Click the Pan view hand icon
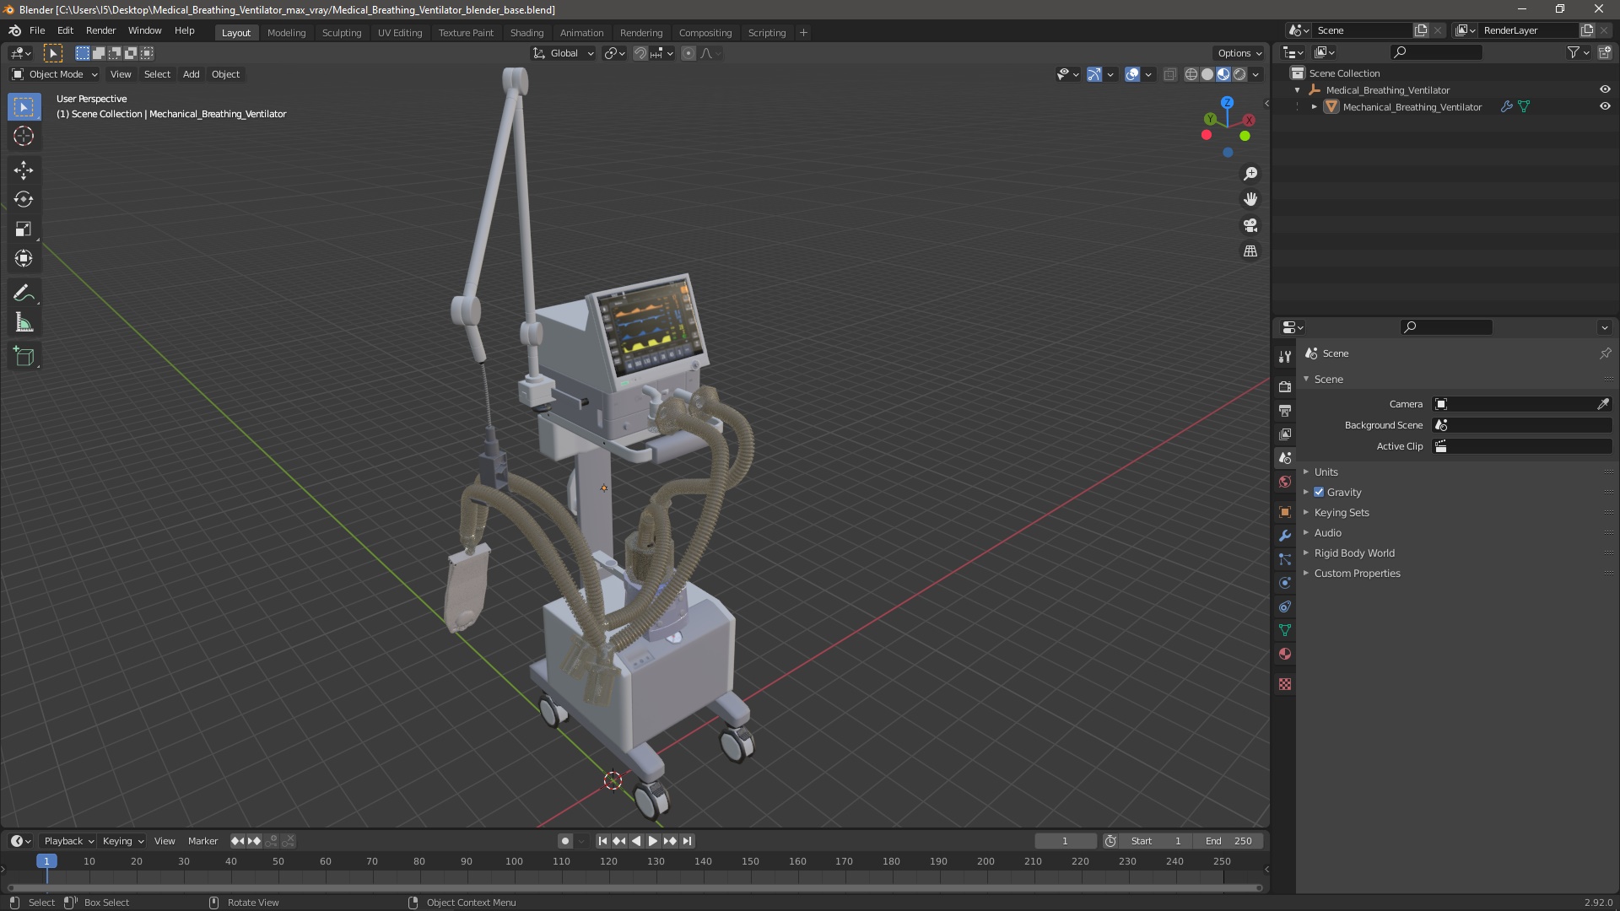The image size is (1620, 911). click(x=1250, y=199)
